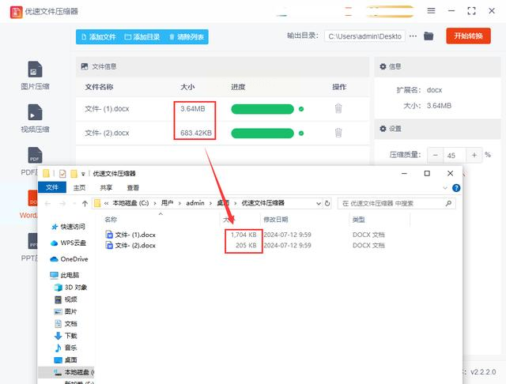Click the compression quality value 45 field
Screen dimensions: 506x384
(455, 156)
